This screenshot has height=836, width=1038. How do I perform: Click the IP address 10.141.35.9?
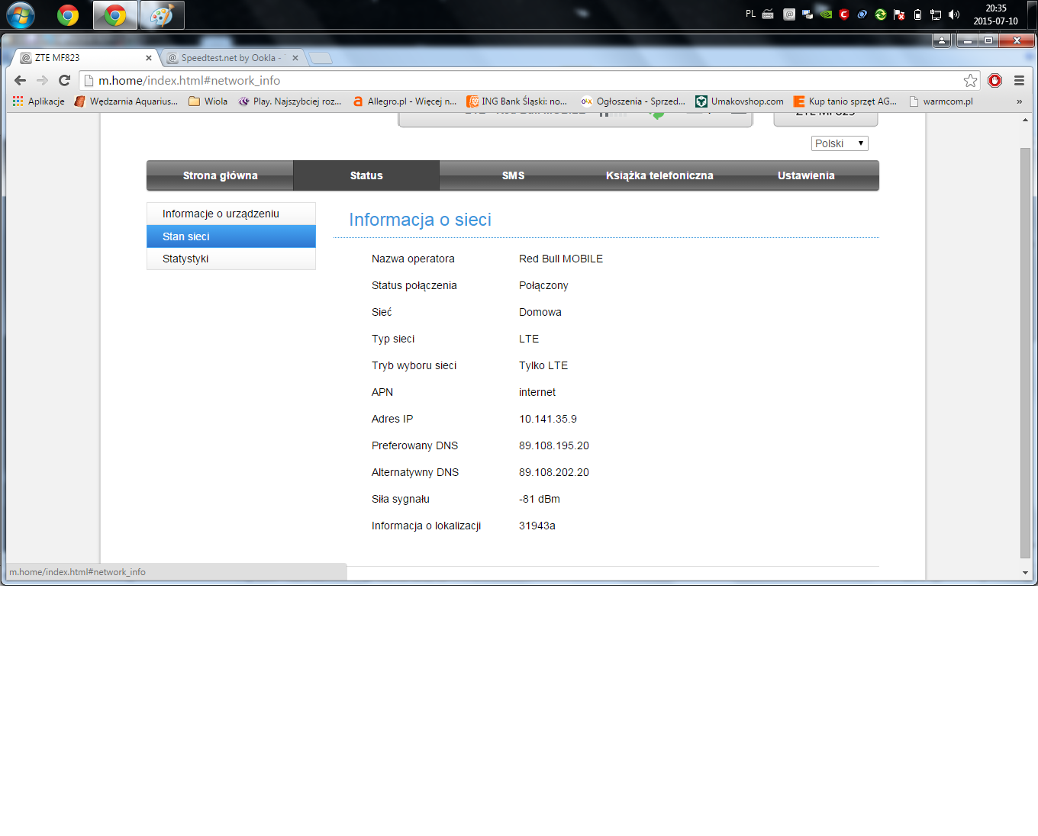tap(548, 419)
